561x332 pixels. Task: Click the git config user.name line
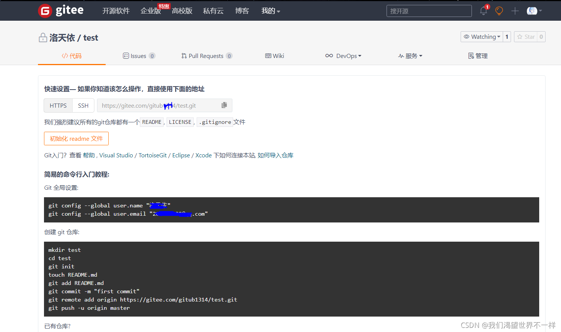[x=109, y=206]
